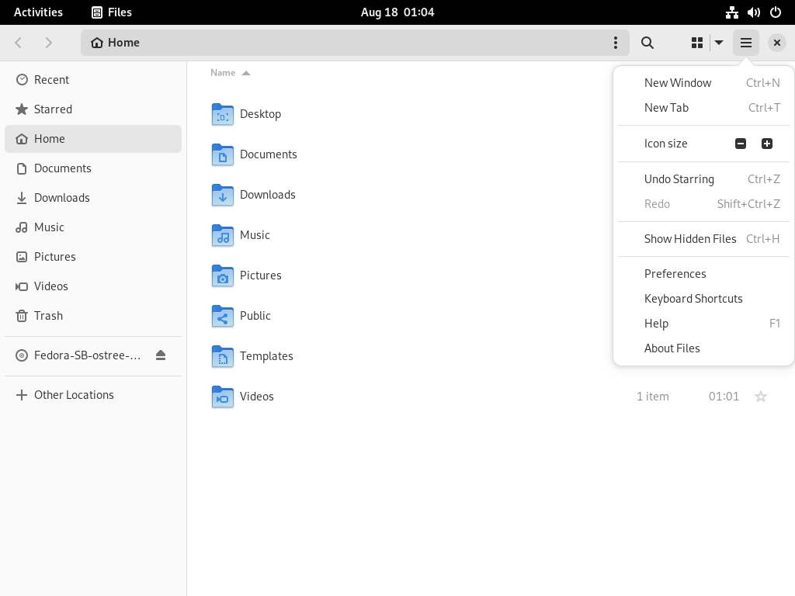The height and width of the screenshot is (596, 795).
Task: Open Help from the menu
Action: (703, 324)
